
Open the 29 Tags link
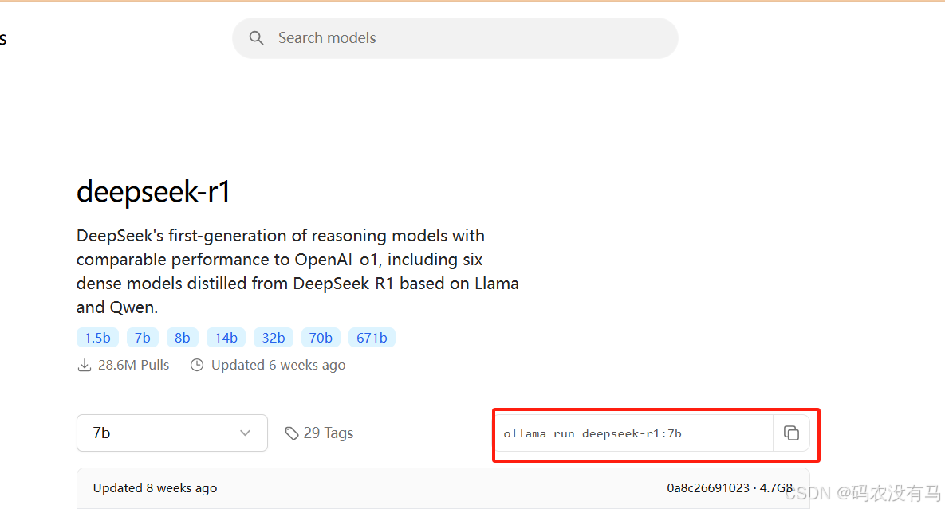[320, 433]
